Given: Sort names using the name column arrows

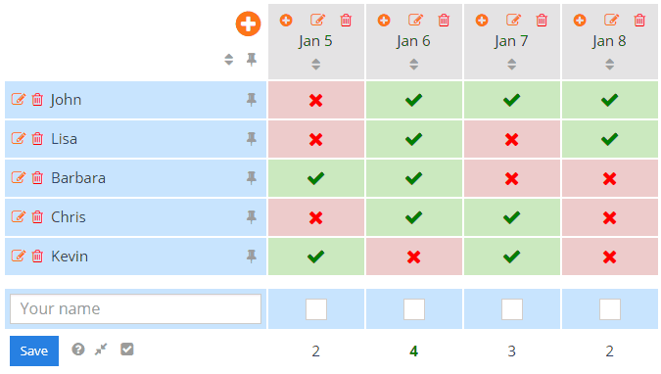Looking at the screenshot, I should click(228, 60).
